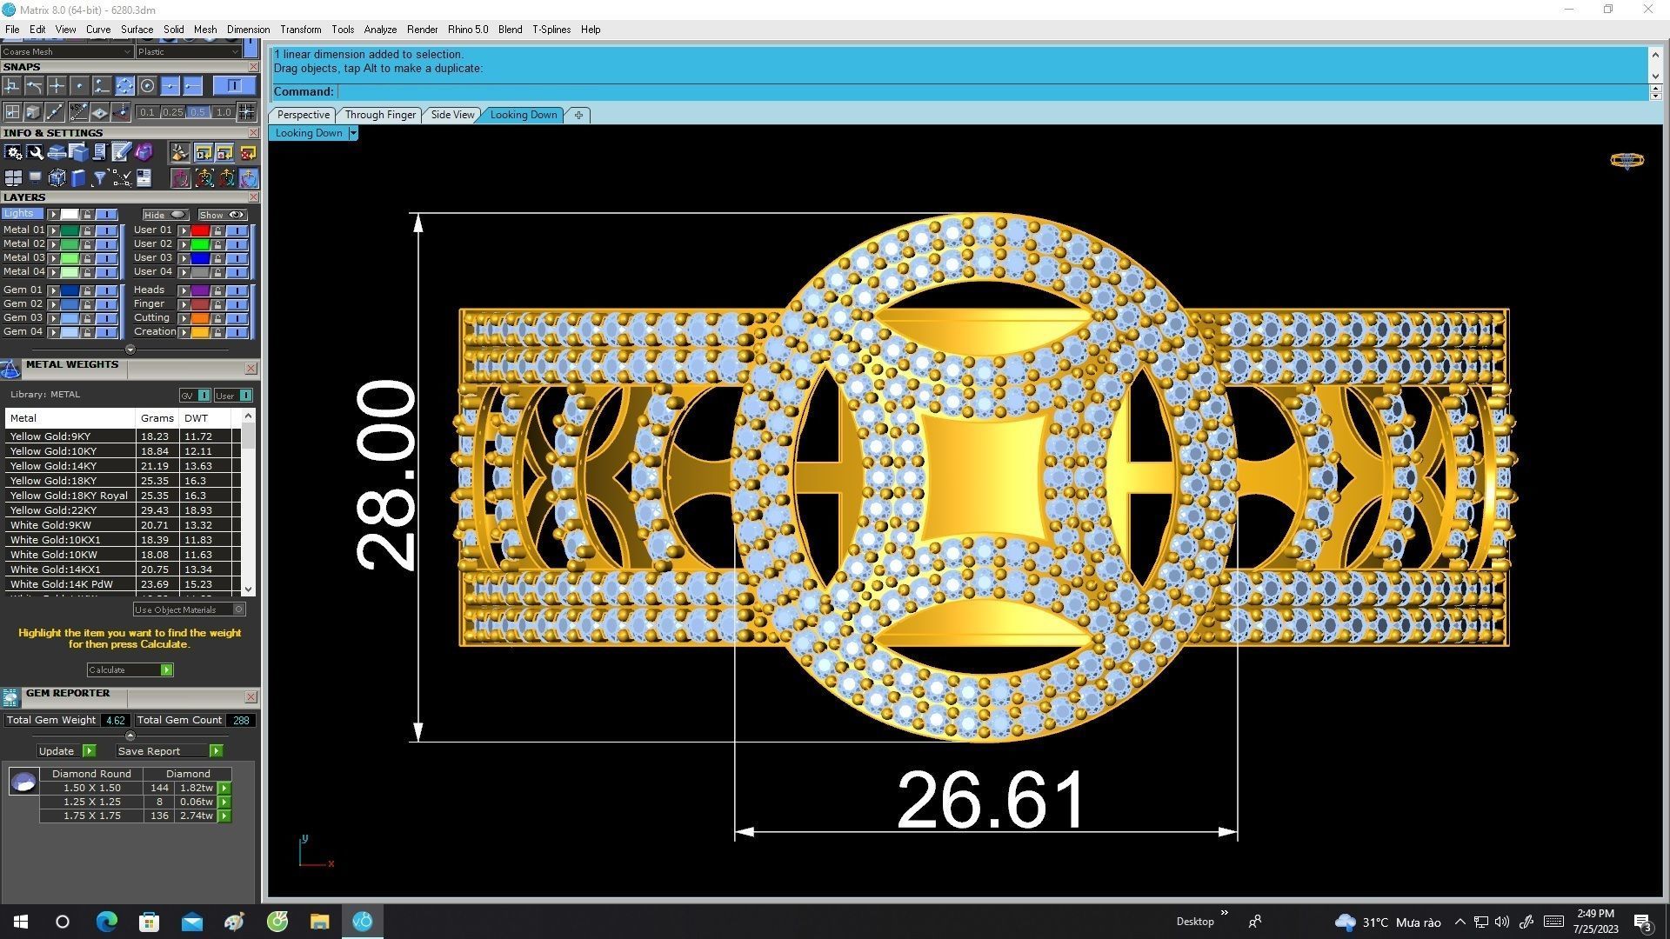Expand the Plastic material dropdown
1670x939 pixels.
(235, 52)
